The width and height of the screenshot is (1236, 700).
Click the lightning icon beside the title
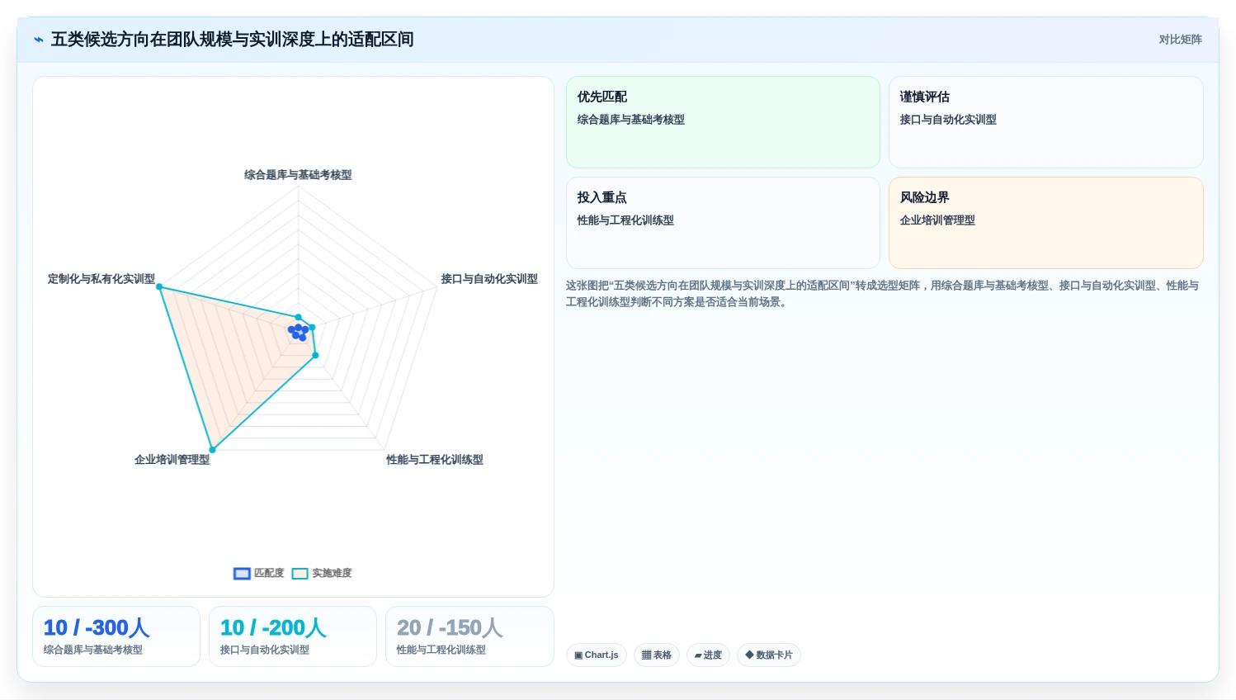pos(38,40)
